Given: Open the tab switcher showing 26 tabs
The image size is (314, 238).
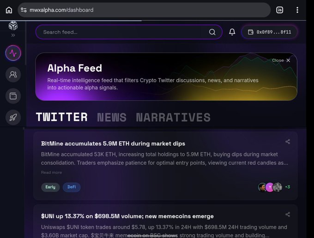Looking at the screenshot, I should coord(279,10).
